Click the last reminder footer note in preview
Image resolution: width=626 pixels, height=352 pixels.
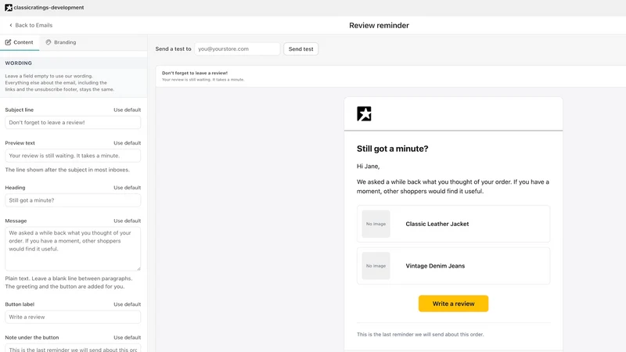(420, 335)
